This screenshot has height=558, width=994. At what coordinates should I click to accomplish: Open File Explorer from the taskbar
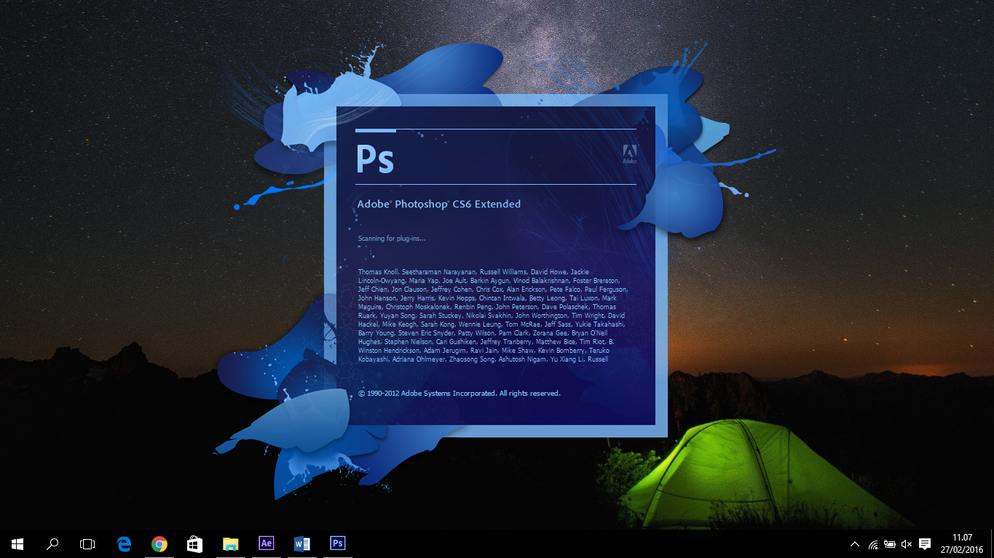pyautogui.click(x=230, y=543)
